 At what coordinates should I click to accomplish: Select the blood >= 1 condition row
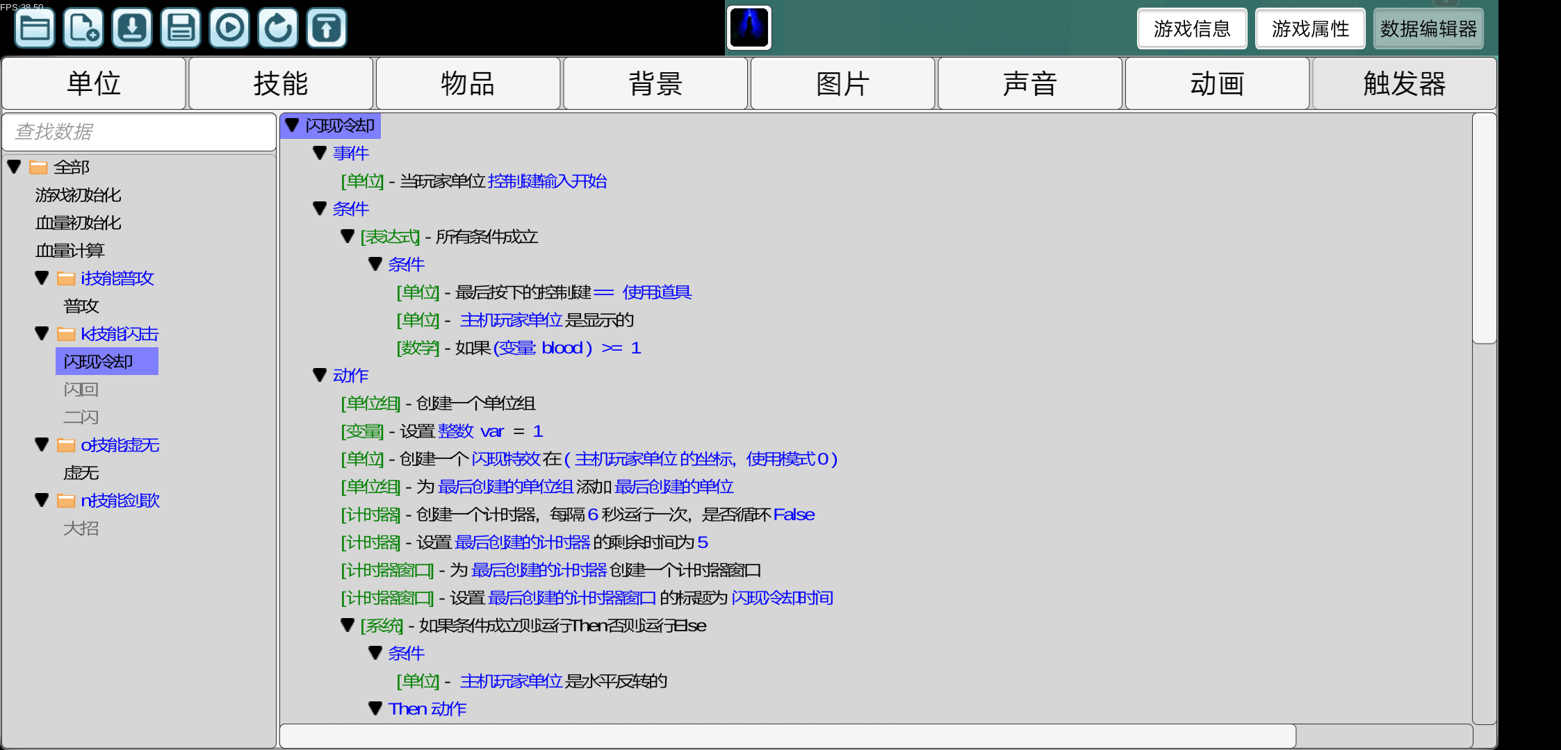(x=518, y=348)
